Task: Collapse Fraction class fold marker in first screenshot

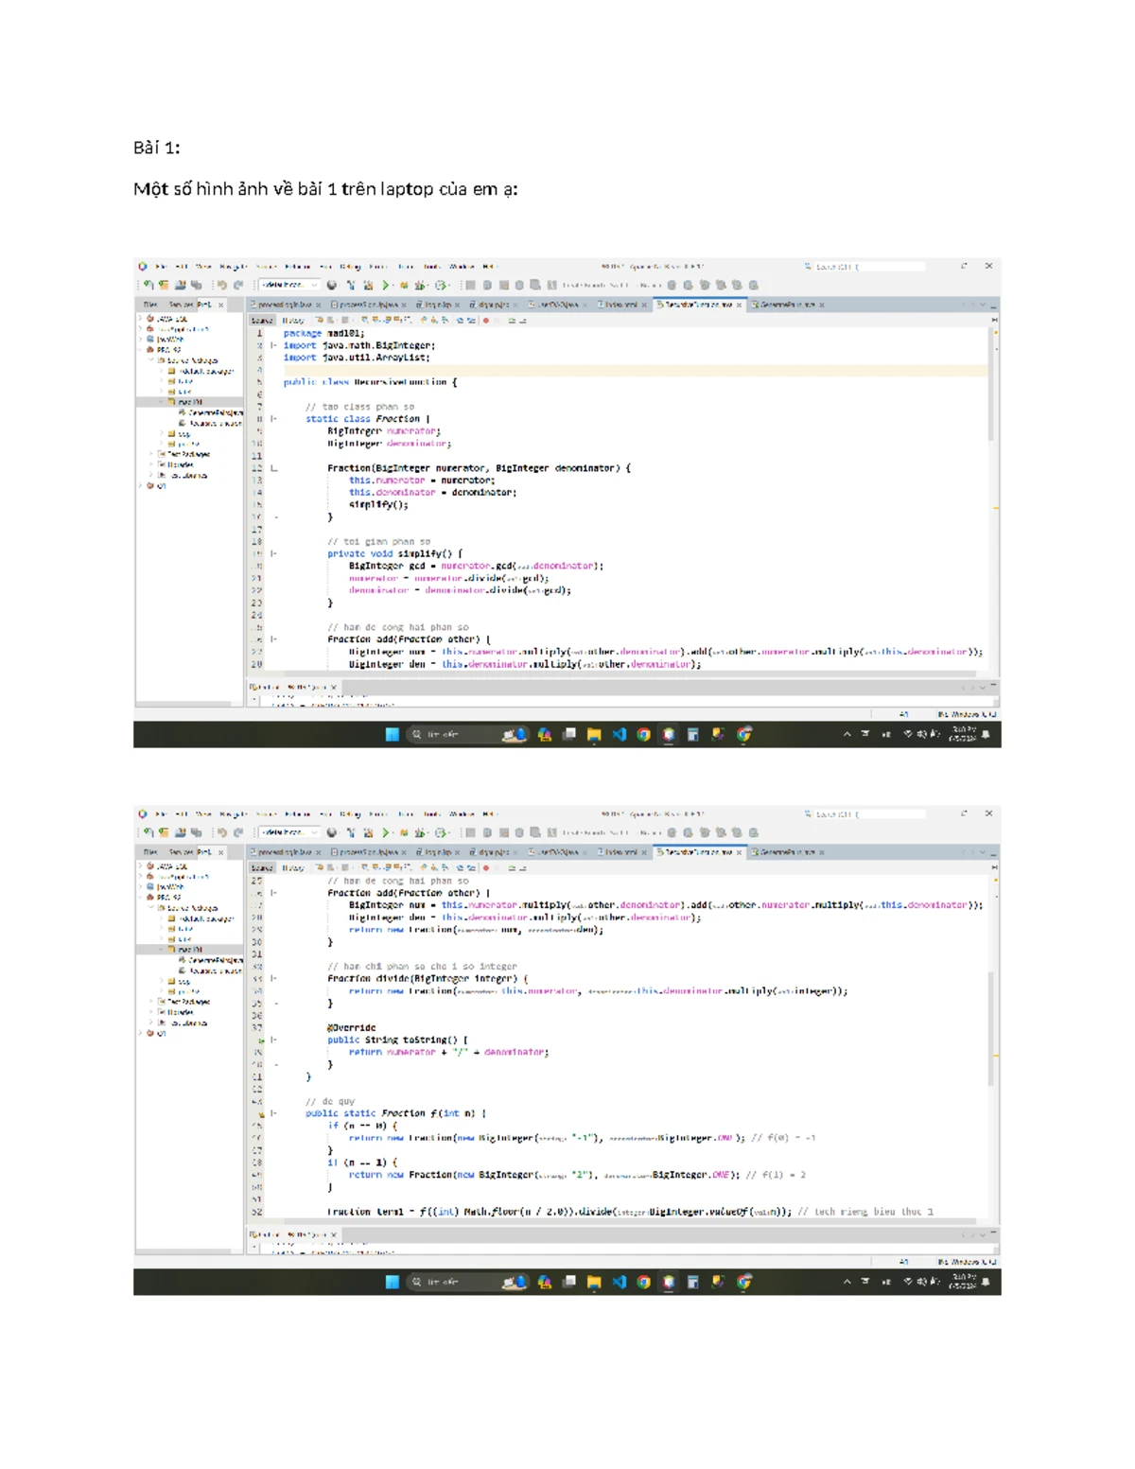Action: (274, 419)
